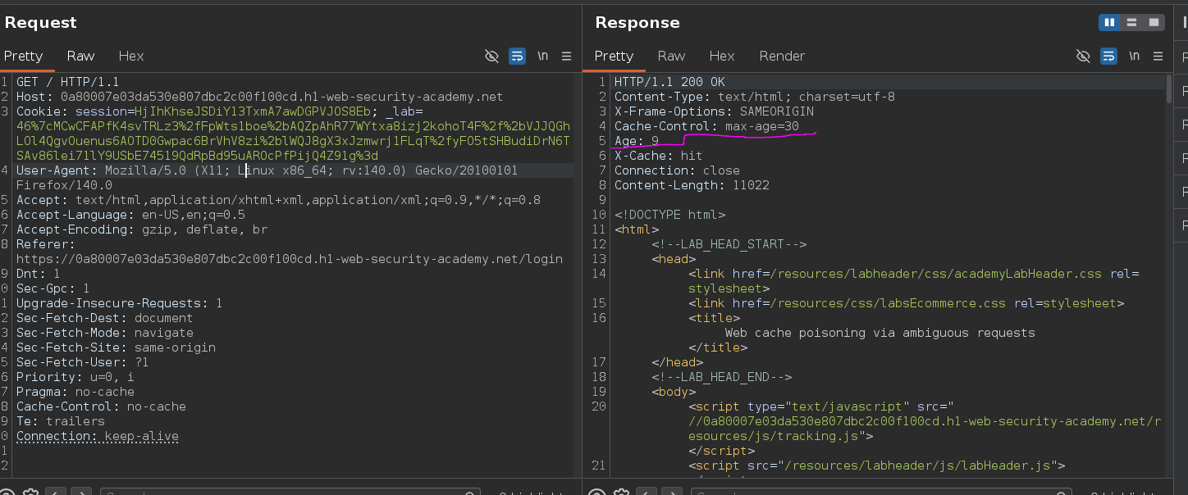The height and width of the screenshot is (495, 1188).
Task: Open search settings gear under the Response panel
Action: pos(622,493)
